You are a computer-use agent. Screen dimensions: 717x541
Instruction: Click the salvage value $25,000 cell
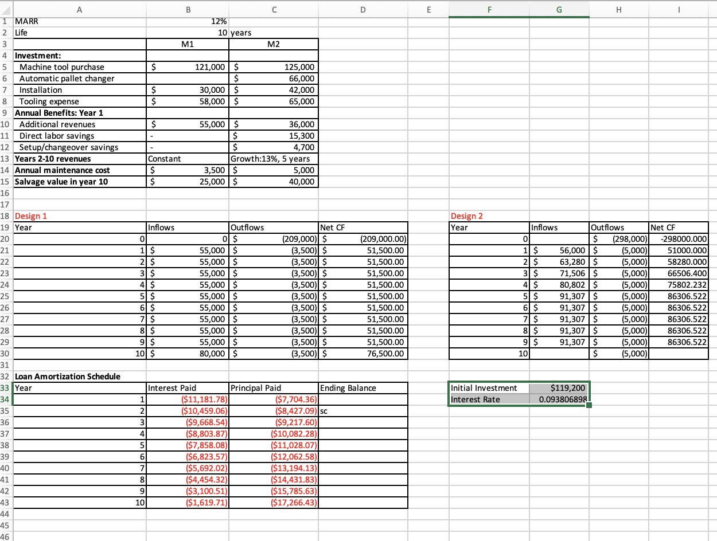coord(188,182)
